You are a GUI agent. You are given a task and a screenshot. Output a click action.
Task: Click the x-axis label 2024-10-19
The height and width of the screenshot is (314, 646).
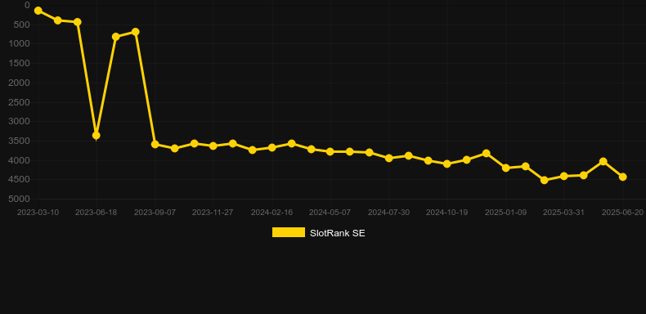(x=447, y=213)
